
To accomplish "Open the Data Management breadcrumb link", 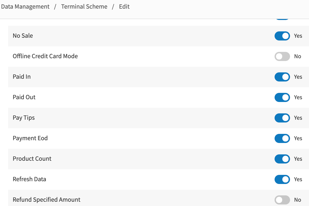I will (x=25, y=7).
